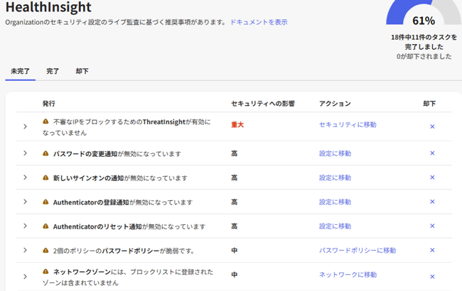Dismiss the パスワードの変更通知 task using X

[431, 153]
